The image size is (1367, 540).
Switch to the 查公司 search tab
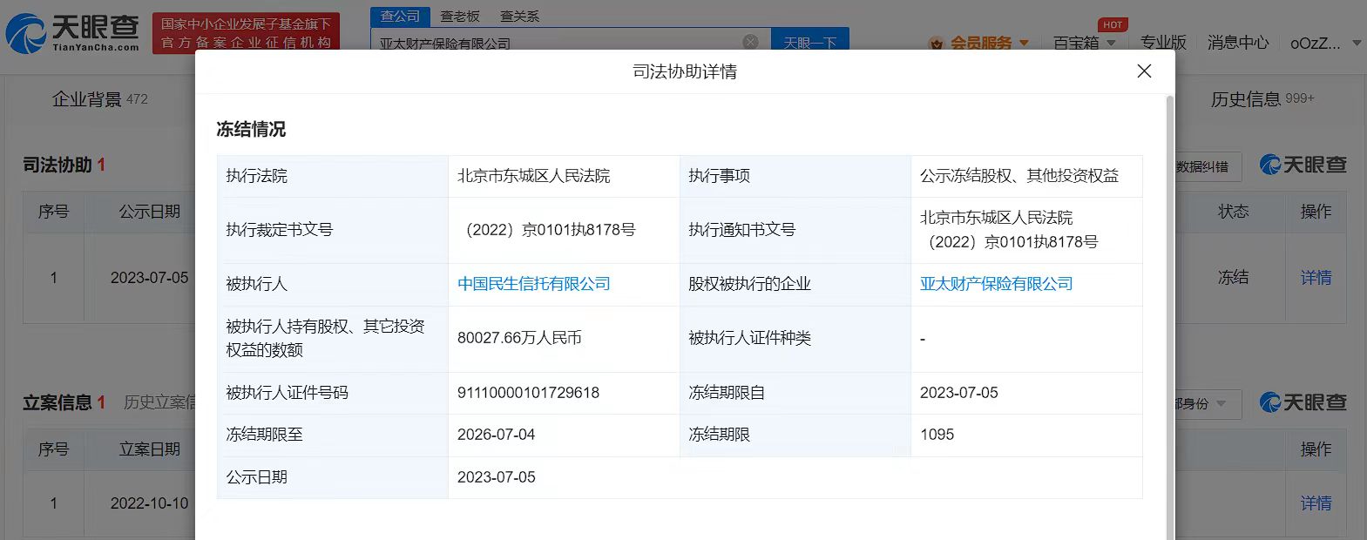[x=400, y=17]
